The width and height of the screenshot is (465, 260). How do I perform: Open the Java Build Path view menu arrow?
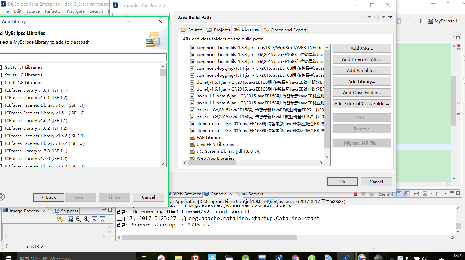(390, 17)
